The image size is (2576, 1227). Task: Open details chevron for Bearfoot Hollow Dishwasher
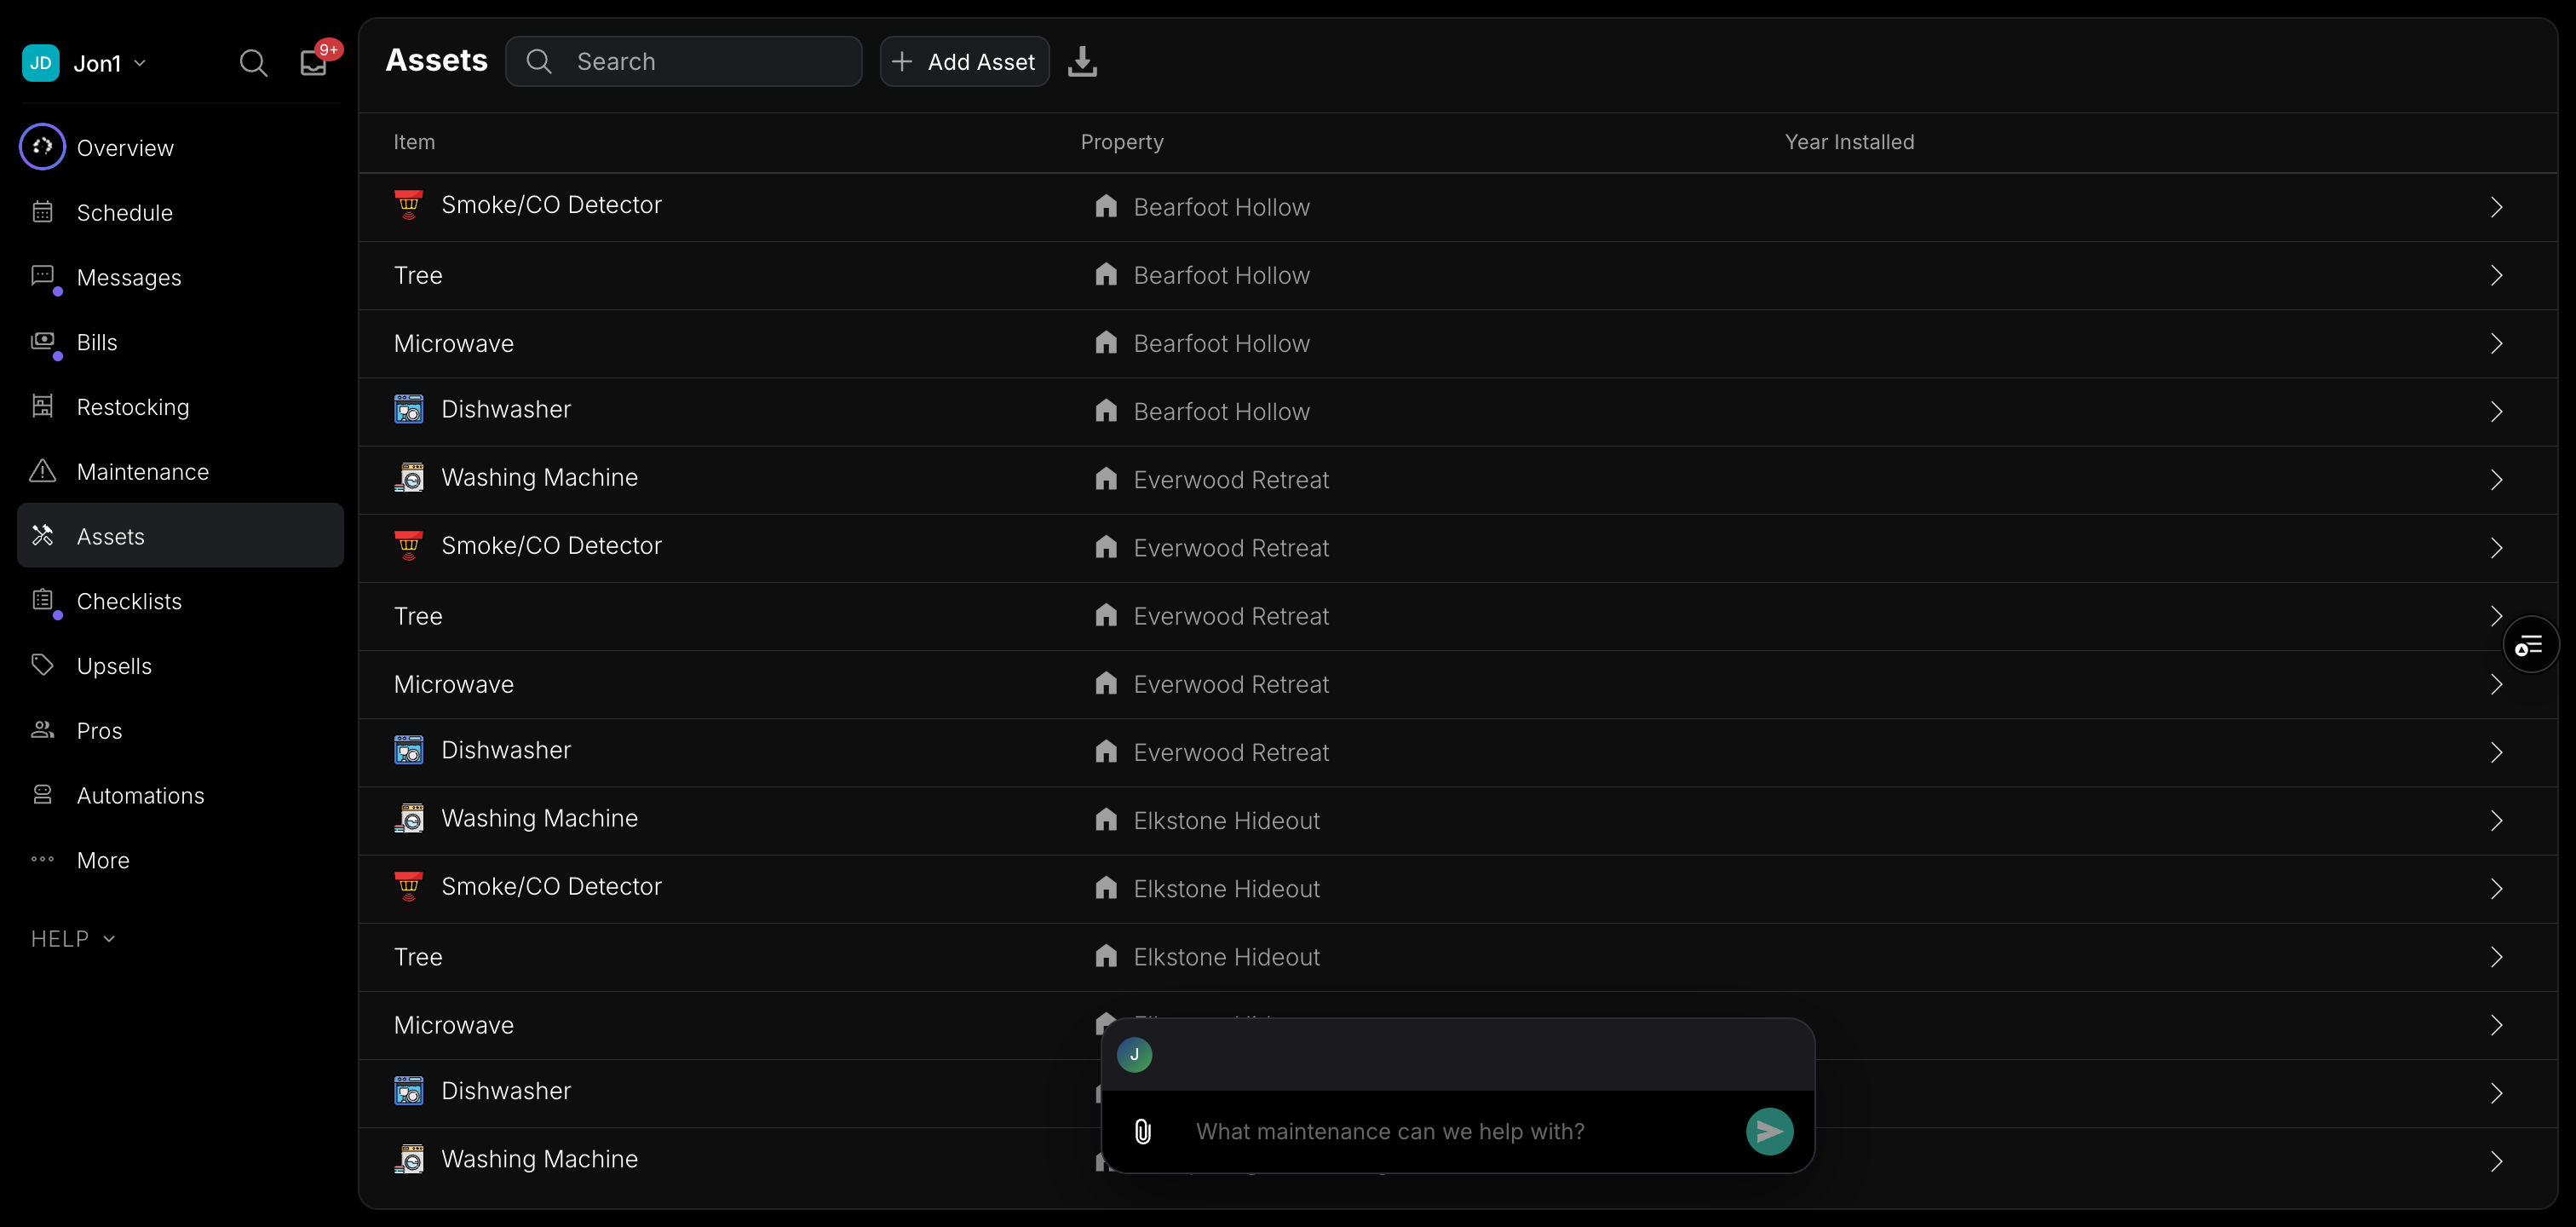tap(2496, 411)
